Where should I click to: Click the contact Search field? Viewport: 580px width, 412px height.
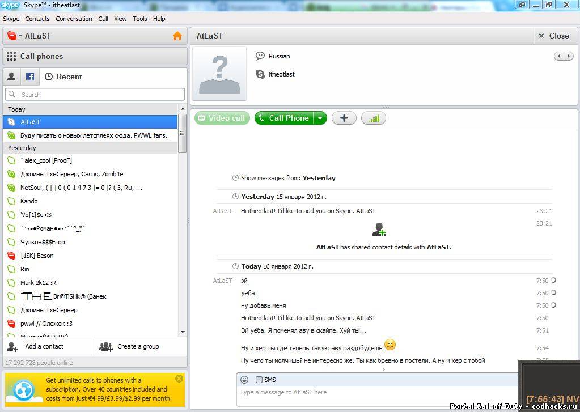click(x=95, y=94)
